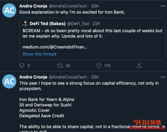Open the medium.com/@CreamdotFinan link
The width and height of the screenshot is (167, 132).
(x=55, y=47)
